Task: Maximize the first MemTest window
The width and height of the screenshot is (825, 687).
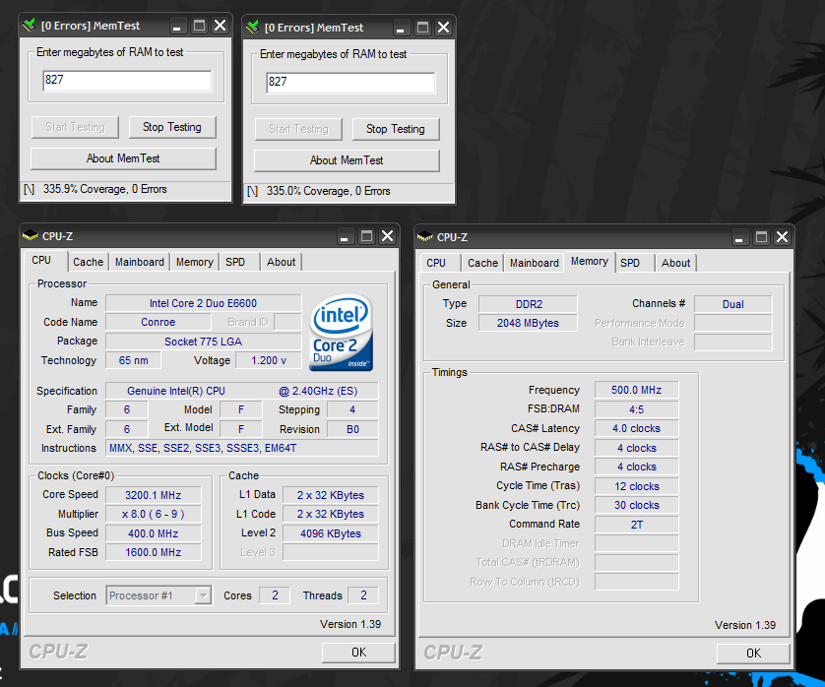Action: (199, 26)
